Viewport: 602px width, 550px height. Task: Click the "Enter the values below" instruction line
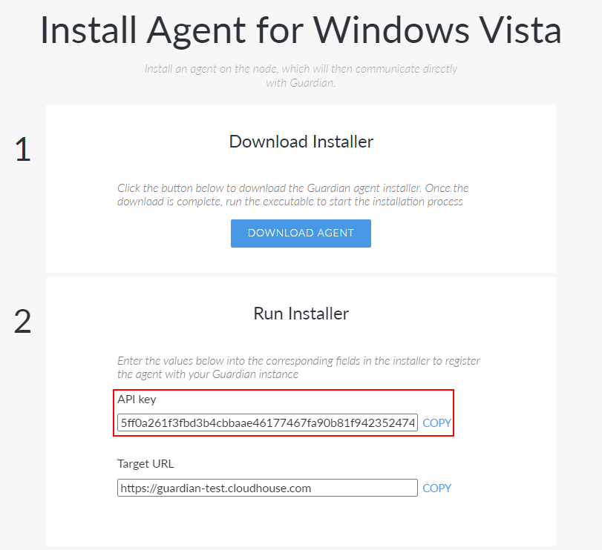click(298, 361)
